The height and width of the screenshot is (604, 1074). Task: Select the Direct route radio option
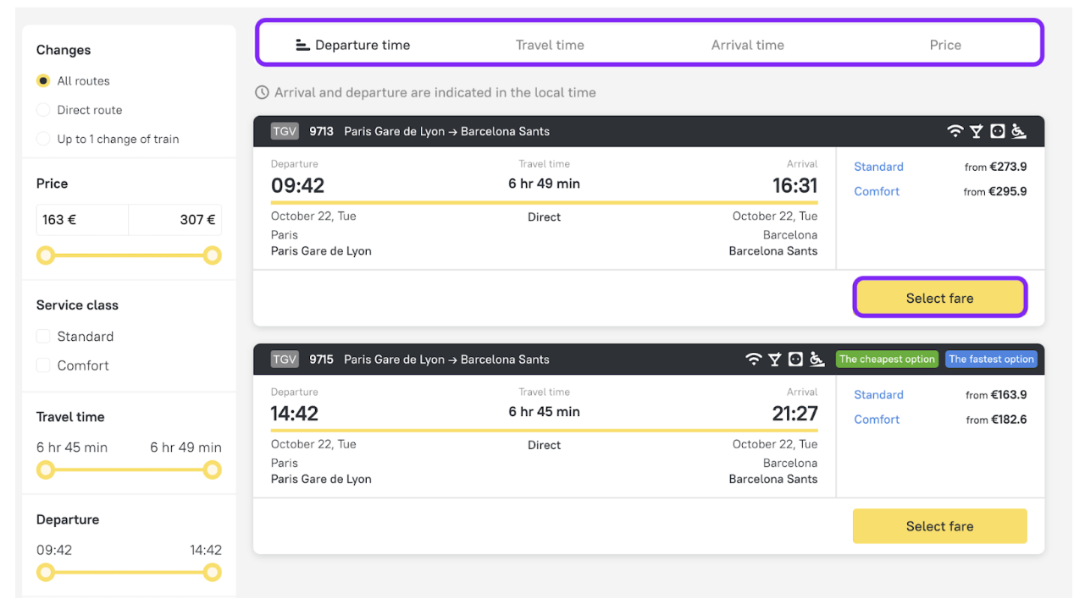(x=43, y=110)
